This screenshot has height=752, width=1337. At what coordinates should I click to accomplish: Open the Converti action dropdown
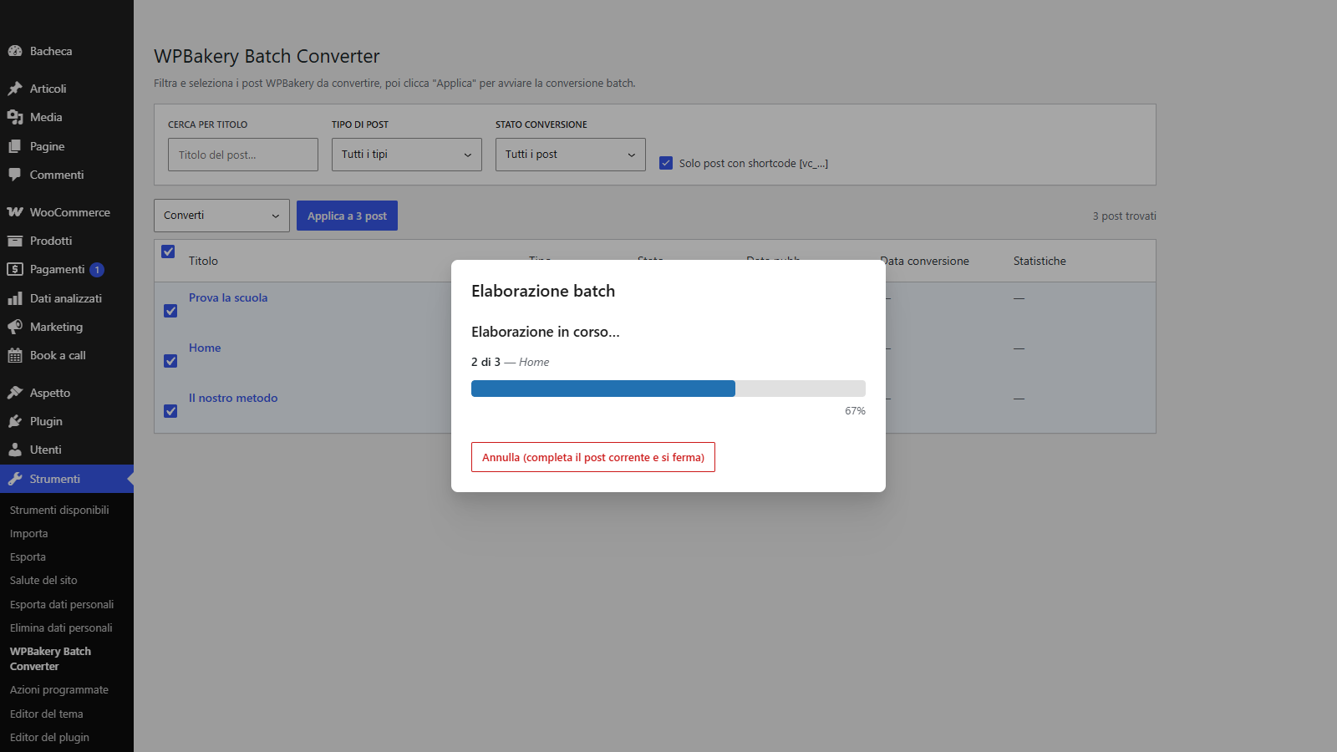tap(221, 216)
